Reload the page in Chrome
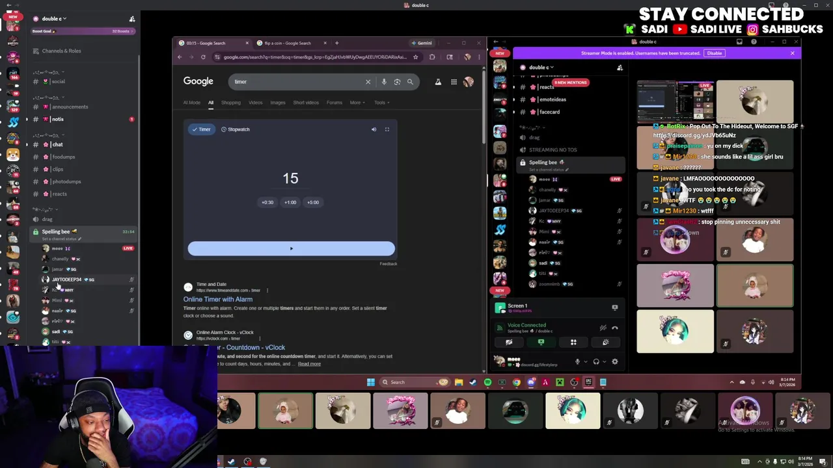Viewport: 833px width, 468px height. (x=203, y=57)
